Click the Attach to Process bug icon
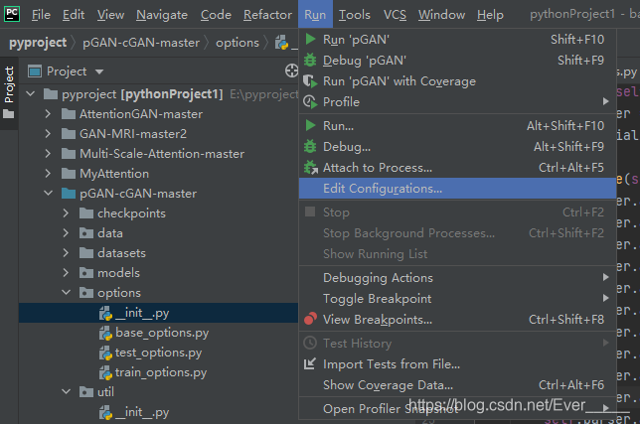640x424 pixels. [x=311, y=168]
